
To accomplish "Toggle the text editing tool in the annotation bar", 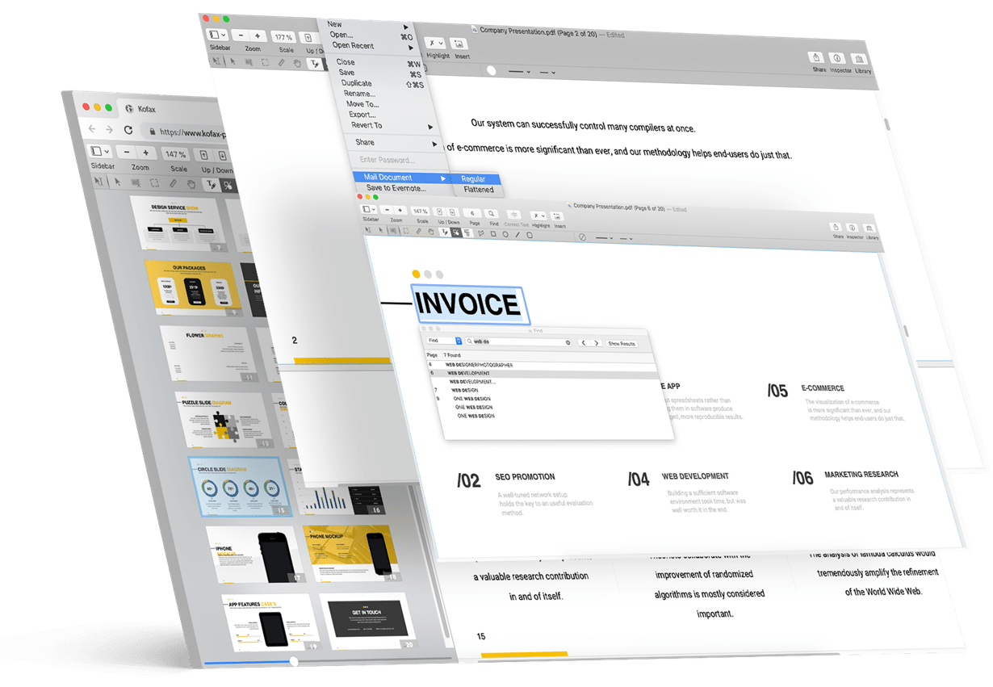I will point(445,232).
